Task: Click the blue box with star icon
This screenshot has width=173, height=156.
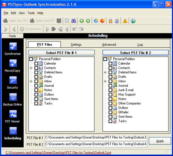Action: click(x=96, y=21)
